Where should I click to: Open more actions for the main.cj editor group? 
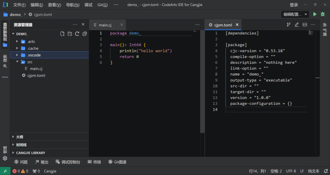(197, 25)
